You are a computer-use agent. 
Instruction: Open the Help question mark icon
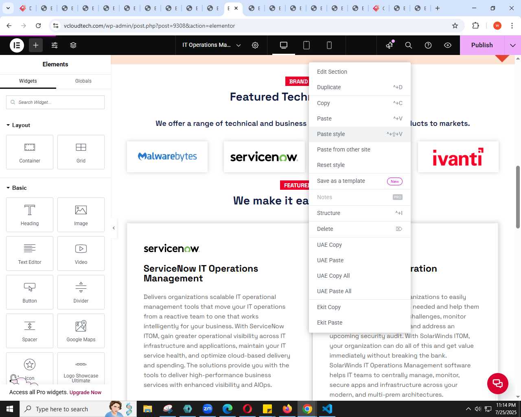pos(428,45)
